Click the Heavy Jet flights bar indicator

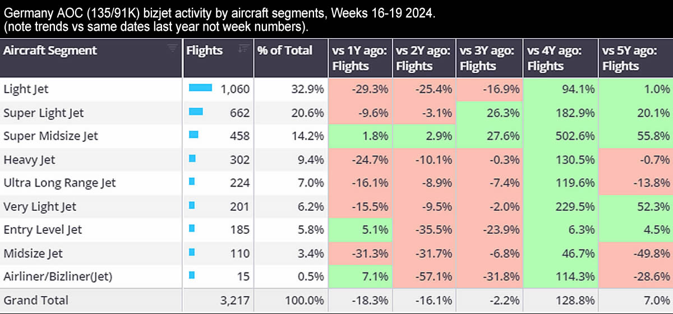point(192,159)
